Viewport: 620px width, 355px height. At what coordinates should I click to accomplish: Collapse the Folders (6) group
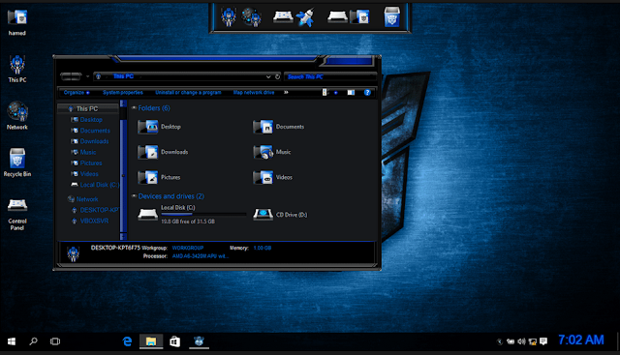pyautogui.click(x=134, y=107)
